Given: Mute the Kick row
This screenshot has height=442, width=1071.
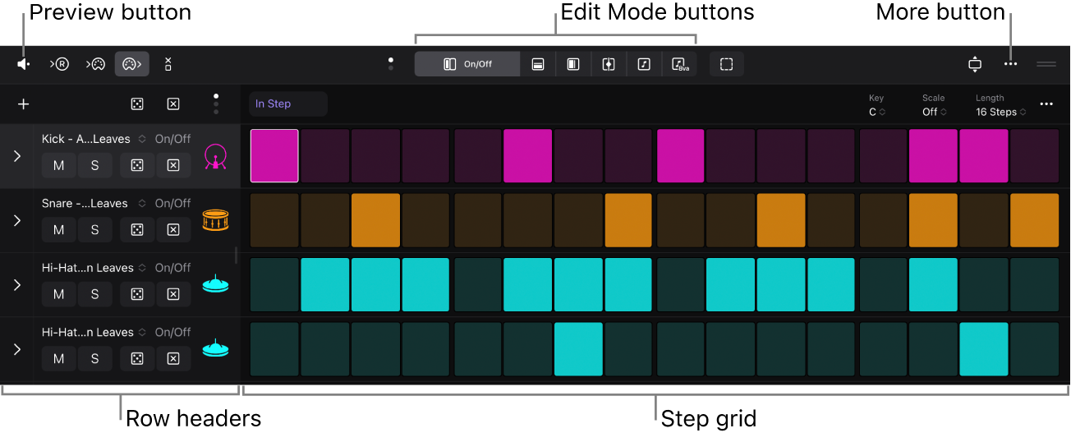Looking at the screenshot, I should tap(59, 165).
